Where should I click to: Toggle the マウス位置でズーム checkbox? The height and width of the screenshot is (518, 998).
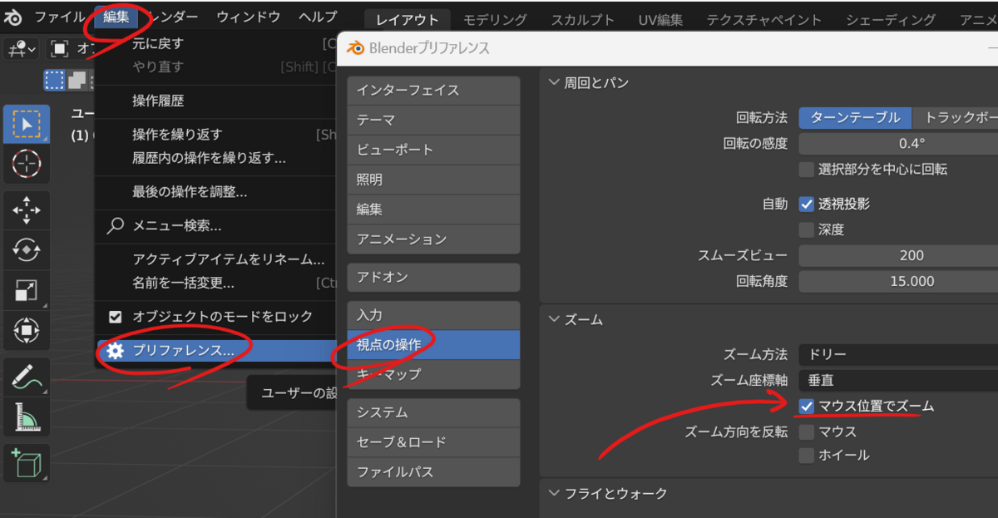(x=806, y=407)
